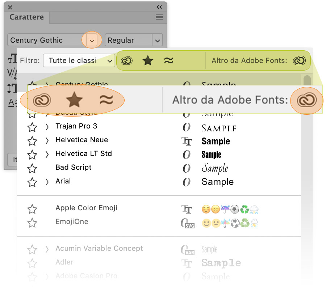Expand the Arial font family chevron
The width and height of the screenshot is (326, 287).
pos(47,182)
